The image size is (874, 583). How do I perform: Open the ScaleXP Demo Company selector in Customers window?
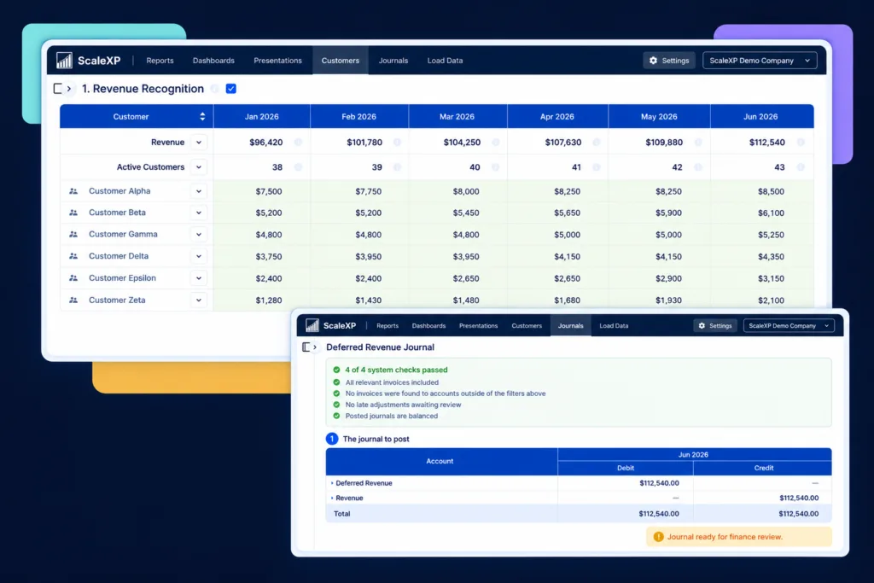760,61
